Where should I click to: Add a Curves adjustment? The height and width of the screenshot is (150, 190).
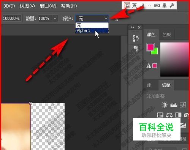coord(183,105)
